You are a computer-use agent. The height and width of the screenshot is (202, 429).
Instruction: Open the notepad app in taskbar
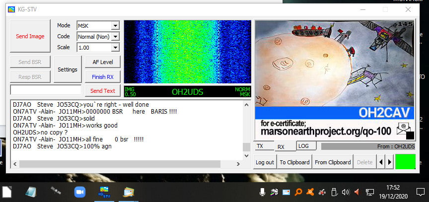point(31,192)
